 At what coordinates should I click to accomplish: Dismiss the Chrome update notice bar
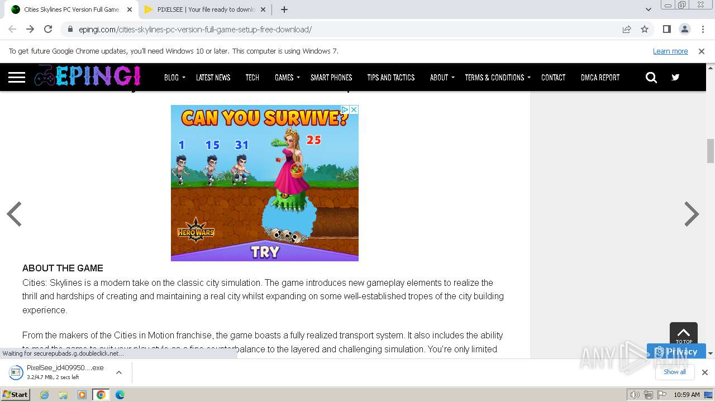[x=702, y=51]
